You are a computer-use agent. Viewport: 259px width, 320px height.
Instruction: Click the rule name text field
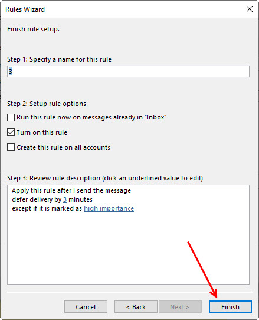click(x=128, y=72)
